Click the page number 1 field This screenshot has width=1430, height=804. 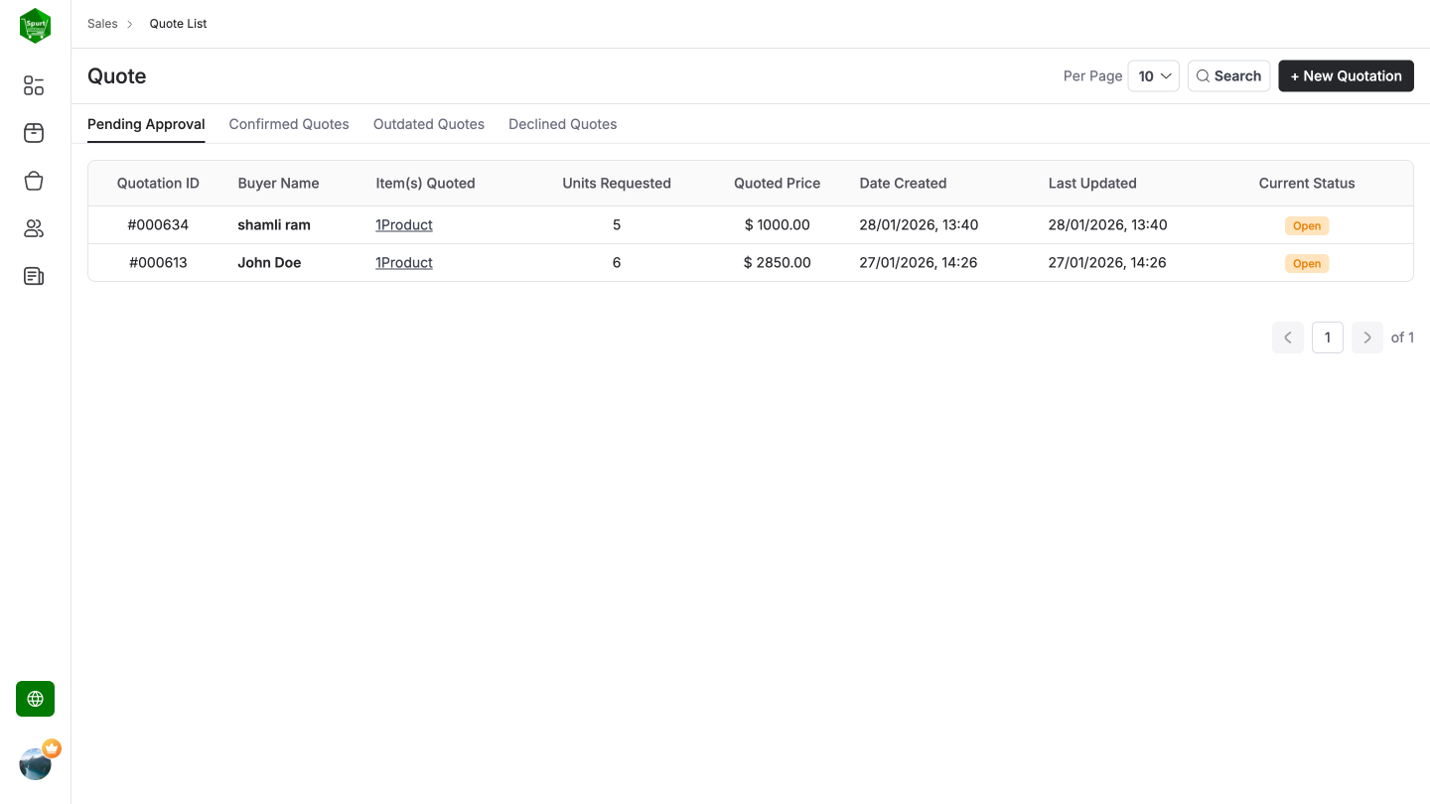[x=1327, y=337]
